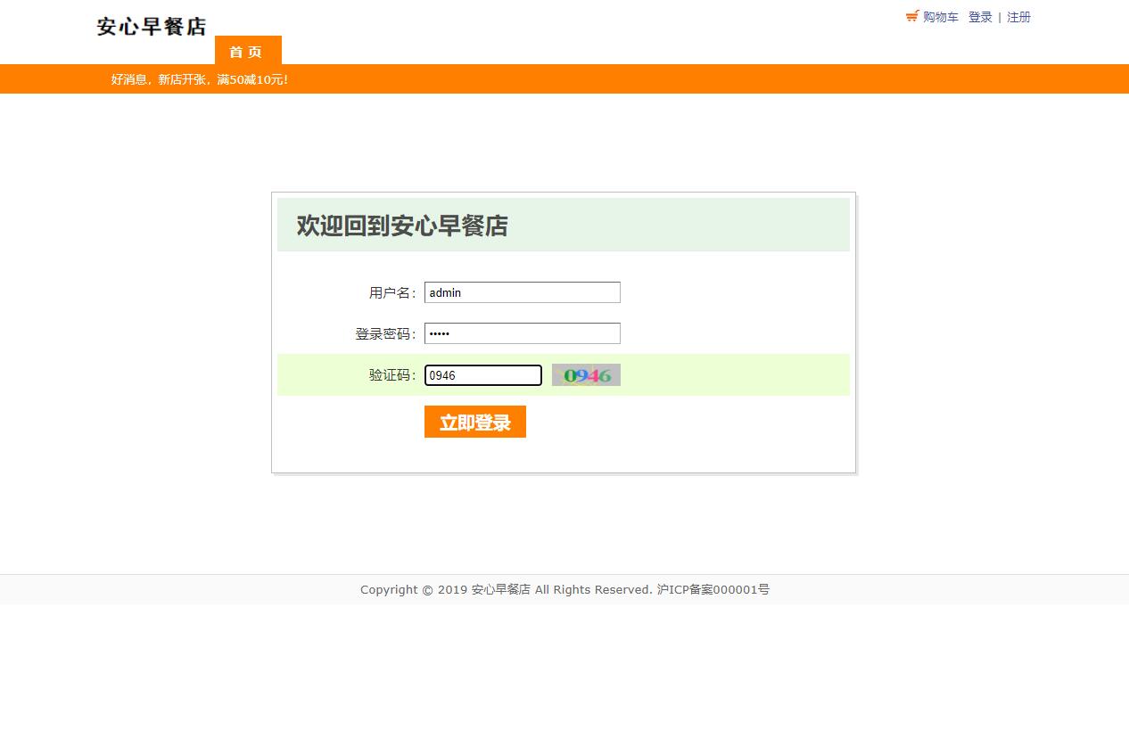The height and width of the screenshot is (755, 1129).
Task: Click the 登录 login link
Action: (x=979, y=17)
